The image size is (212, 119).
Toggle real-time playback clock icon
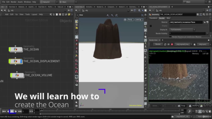point(200,111)
